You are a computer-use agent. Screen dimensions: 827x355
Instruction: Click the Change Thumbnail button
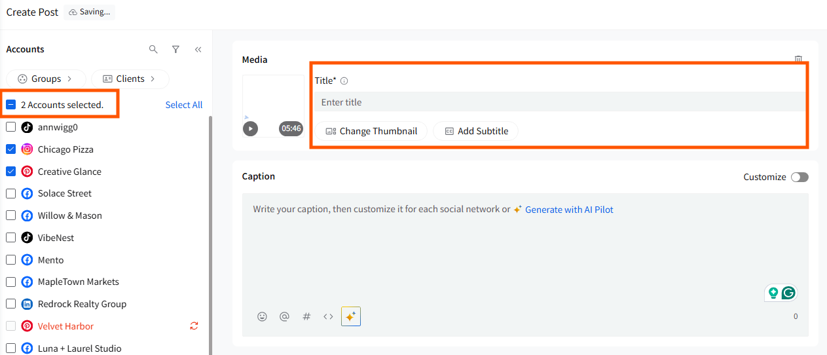[x=371, y=131]
